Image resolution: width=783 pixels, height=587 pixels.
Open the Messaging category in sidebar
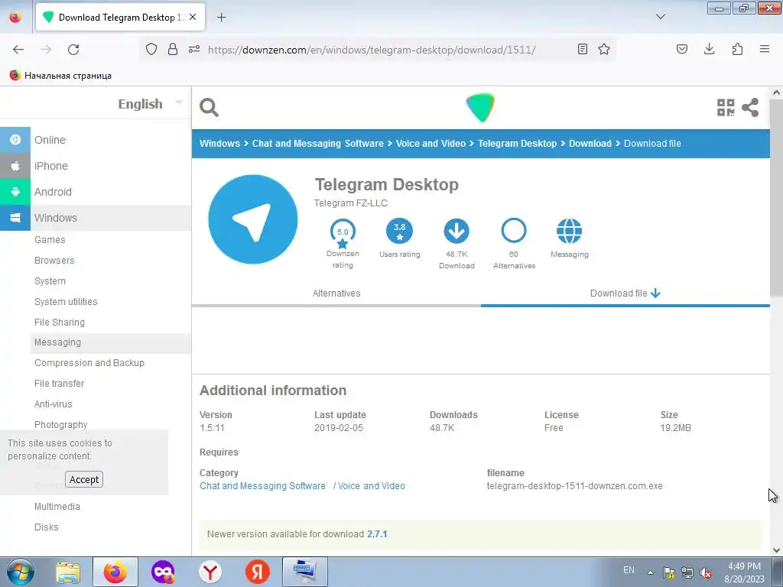pos(57,342)
